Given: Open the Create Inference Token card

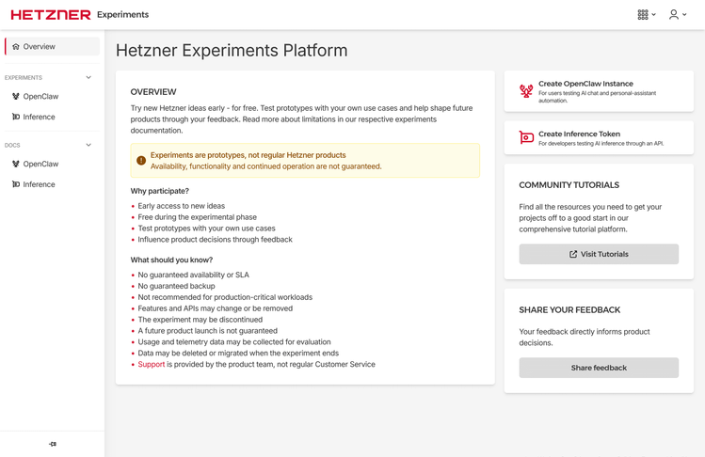Looking at the screenshot, I should point(599,138).
